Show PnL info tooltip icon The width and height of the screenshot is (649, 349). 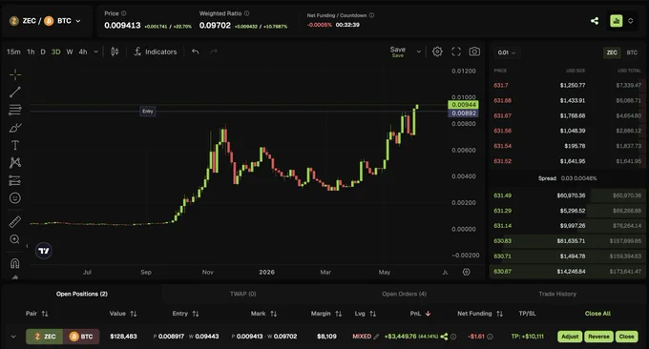pyautogui.click(x=453, y=337)
